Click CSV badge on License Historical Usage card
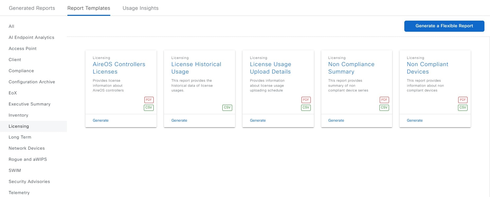490x197 pixels. coord(227,107)
